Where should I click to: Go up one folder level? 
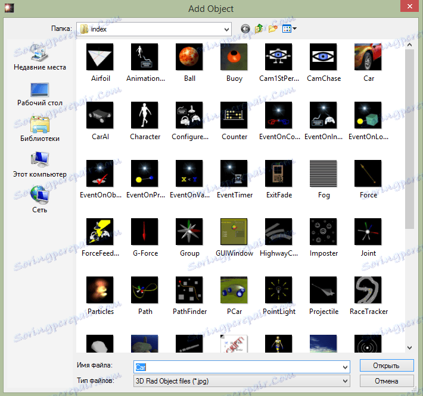click(259, 29)
